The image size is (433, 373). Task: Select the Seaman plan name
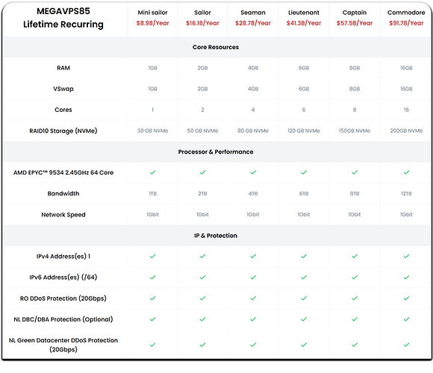[x=253, y=13]
